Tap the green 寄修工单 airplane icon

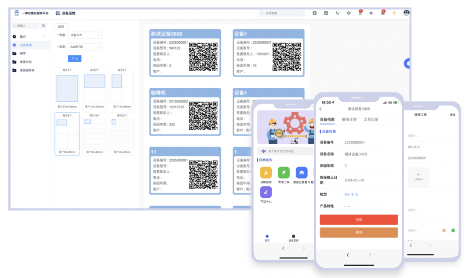(x=284, y=172)
